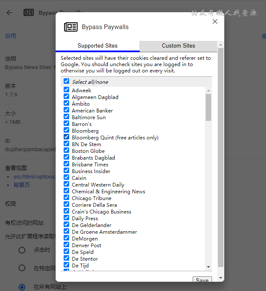Disable the Bloomberg checkbox
266x291 pixels.
66,130
